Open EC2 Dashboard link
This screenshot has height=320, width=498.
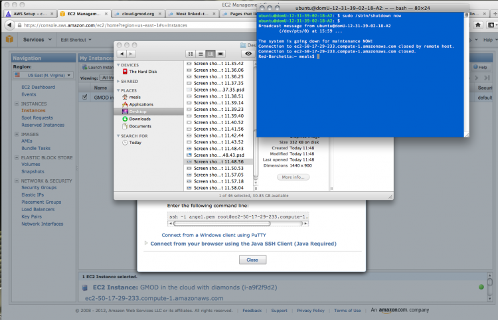click(38, 87)
